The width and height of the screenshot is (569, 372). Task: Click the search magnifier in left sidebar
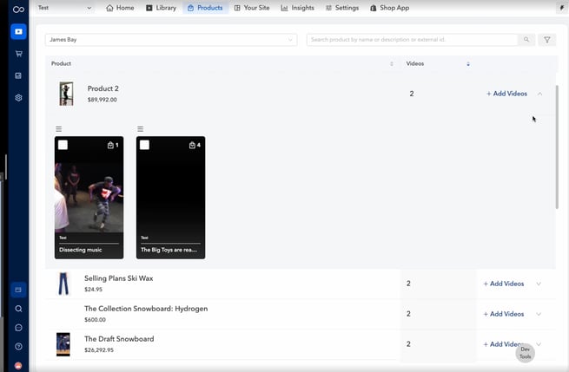tap(18, 309)
